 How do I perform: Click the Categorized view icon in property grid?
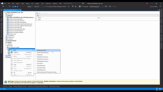(x=37, y=13)
